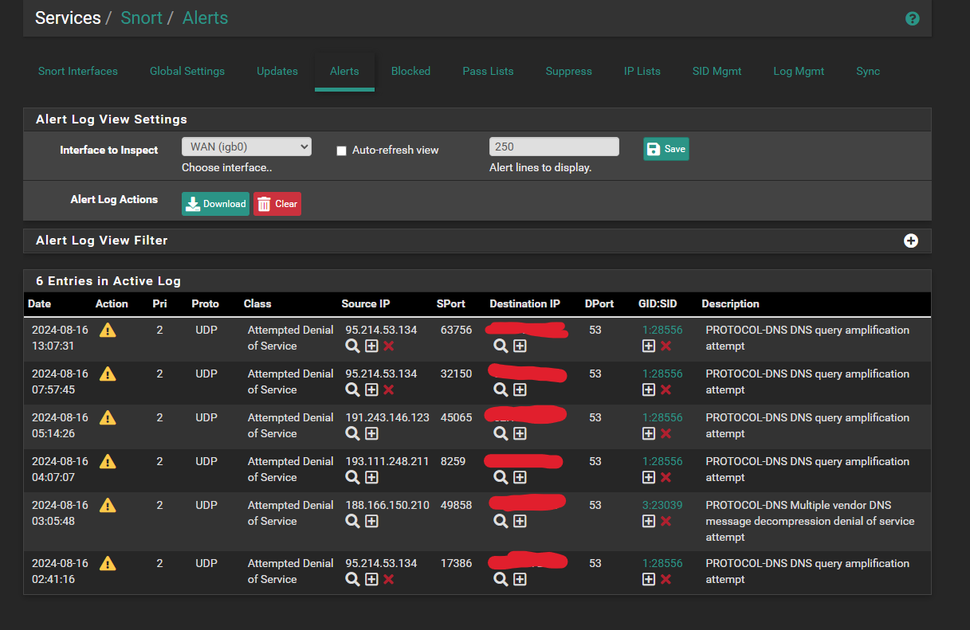Look up source IP 193.111.248.211
Viewport: 970px width, 630px height.
point(352,477)
